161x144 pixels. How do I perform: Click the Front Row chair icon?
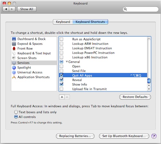tap(14, 48)
